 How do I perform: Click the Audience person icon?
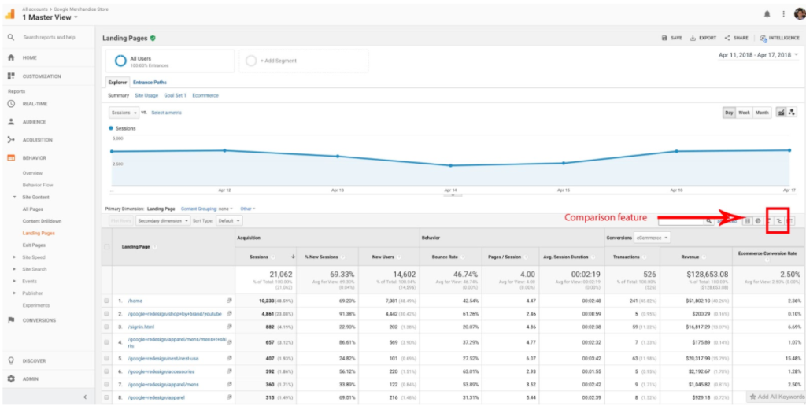coord(11,122)
